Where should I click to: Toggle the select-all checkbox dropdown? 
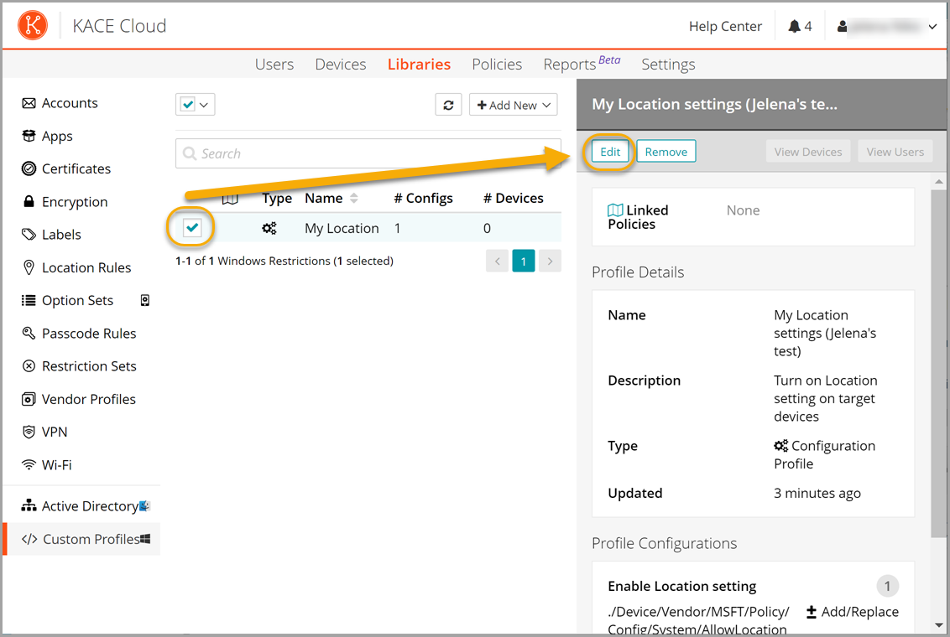click(195, 105)
